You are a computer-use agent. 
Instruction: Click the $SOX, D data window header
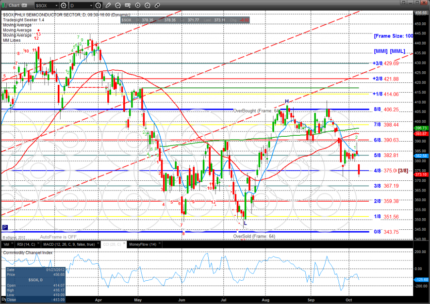coord(35,280)
